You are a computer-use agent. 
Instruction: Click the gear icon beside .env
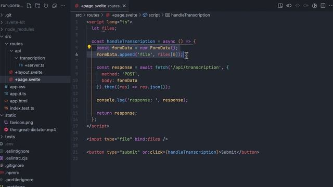click(2, 144)
